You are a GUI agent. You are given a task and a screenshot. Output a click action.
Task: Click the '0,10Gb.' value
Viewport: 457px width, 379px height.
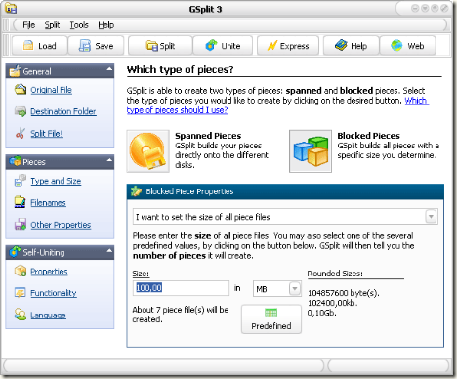click(x=322, y=313)
